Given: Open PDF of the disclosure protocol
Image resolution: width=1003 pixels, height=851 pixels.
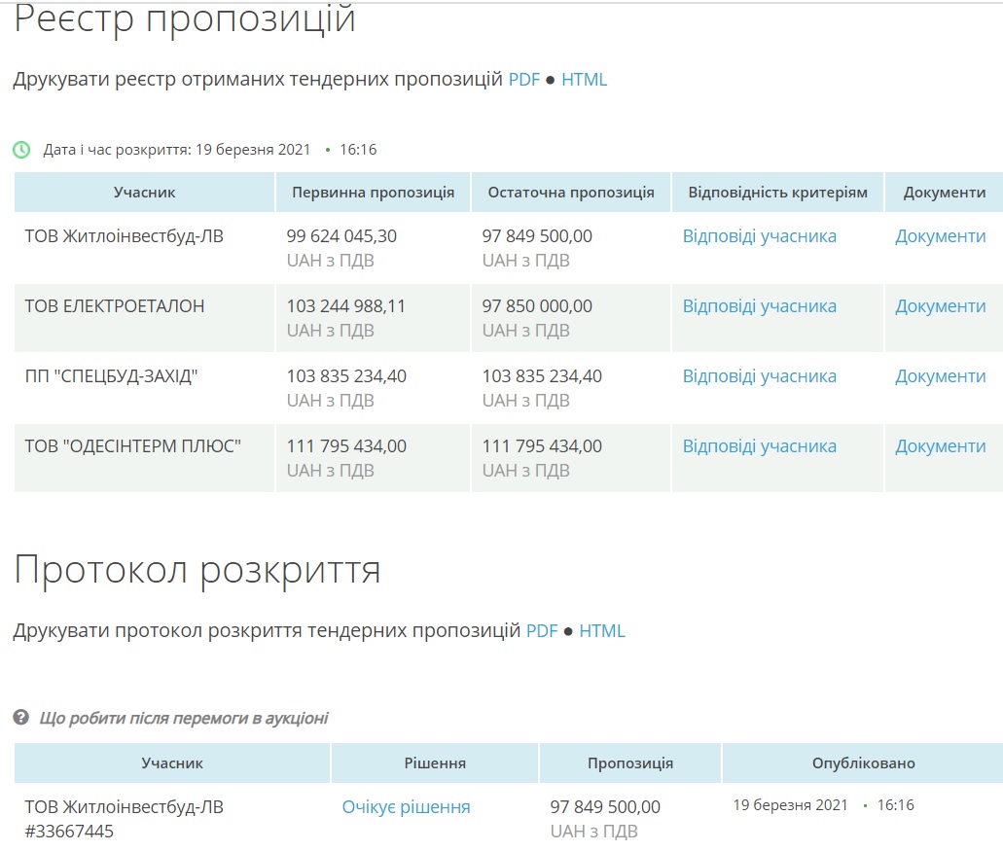Looking at the screenshot, I should coord(542,631).
